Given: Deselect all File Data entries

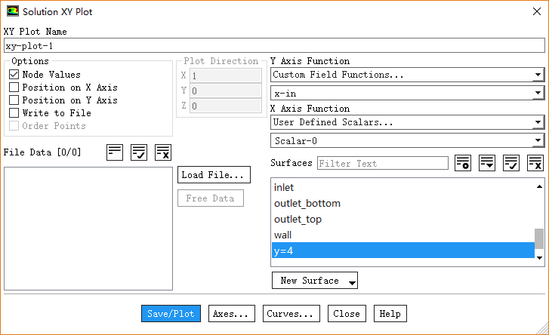Looking at the screenshot, I should [x=163, y=152].
